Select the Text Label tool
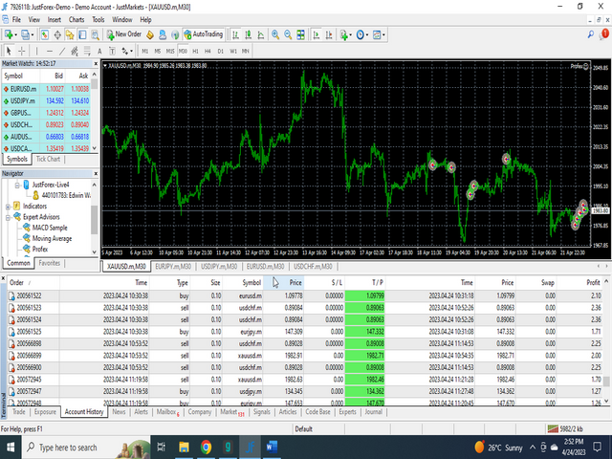612x459 pixels. pos(112,51)
